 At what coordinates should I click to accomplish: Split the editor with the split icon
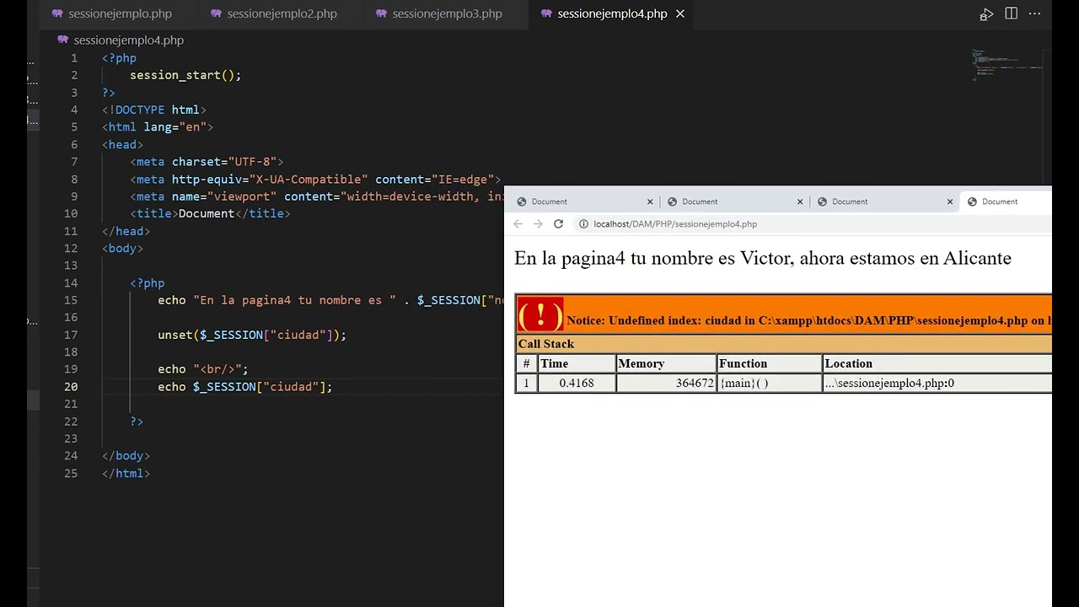(x=1011, y=13)
